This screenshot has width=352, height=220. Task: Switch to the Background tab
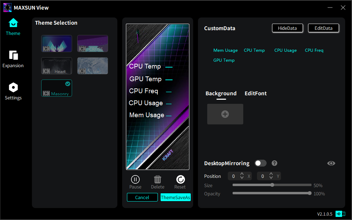tap(221, 93)
